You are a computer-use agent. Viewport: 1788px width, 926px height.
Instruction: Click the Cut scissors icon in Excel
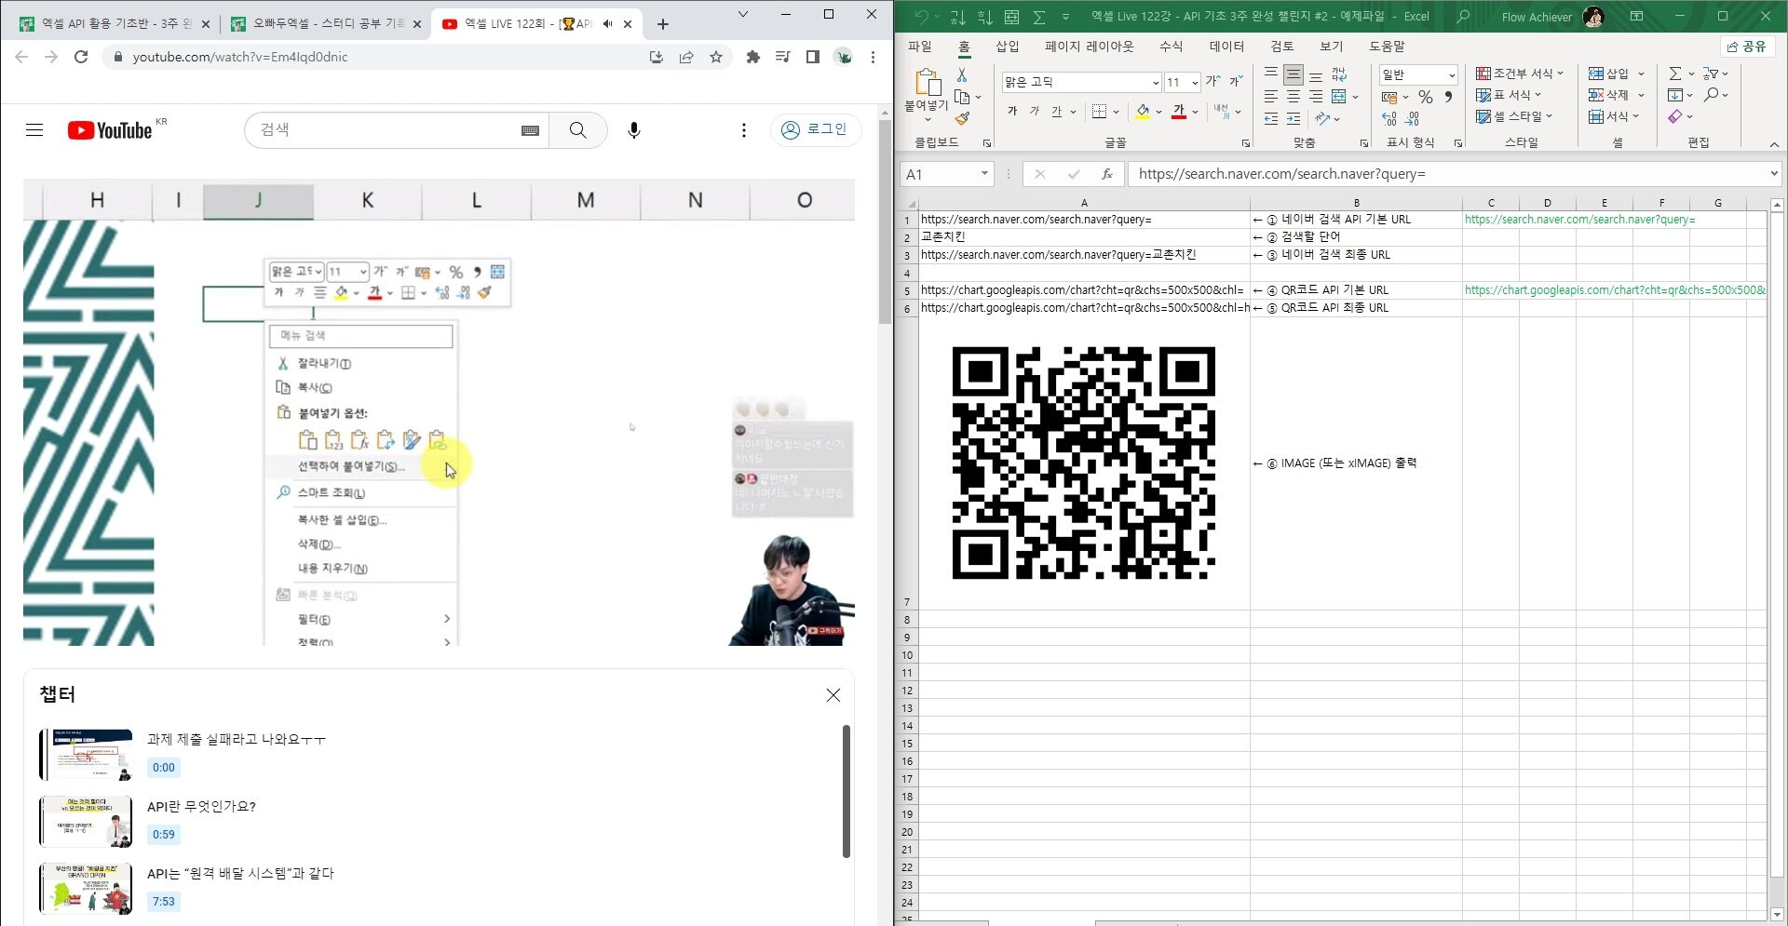(962, 74)
